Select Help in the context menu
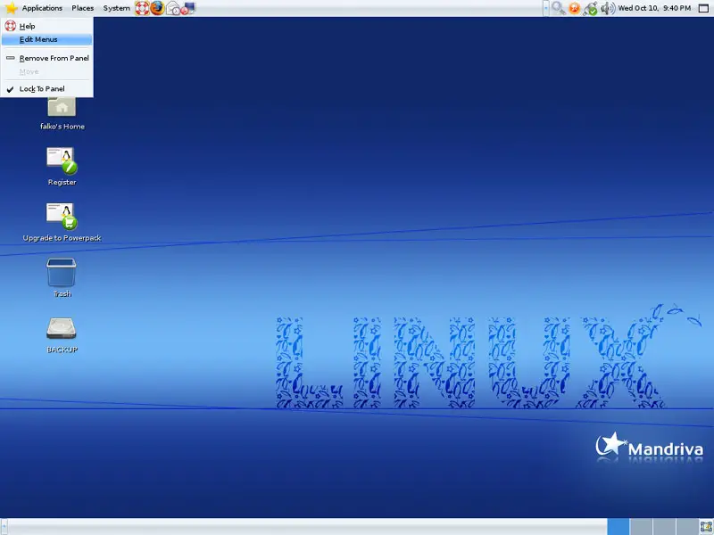Screen dimensions: 714x535 47,26
